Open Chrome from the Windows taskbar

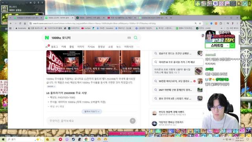[86, 139]
